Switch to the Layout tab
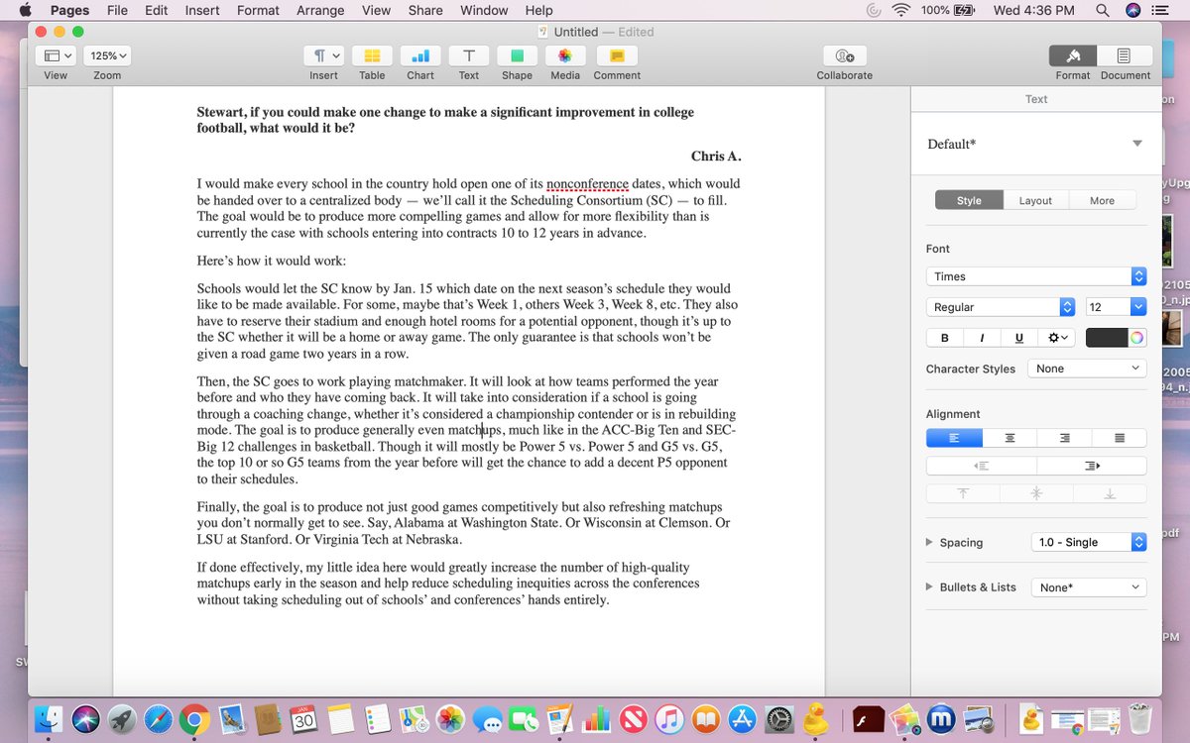The width and height of the screenshot is (1190, 743). (1035, 200)
